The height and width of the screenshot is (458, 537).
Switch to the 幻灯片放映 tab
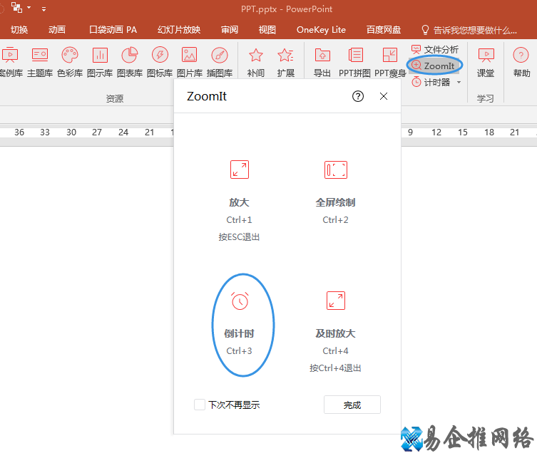(x=179, y=30)
